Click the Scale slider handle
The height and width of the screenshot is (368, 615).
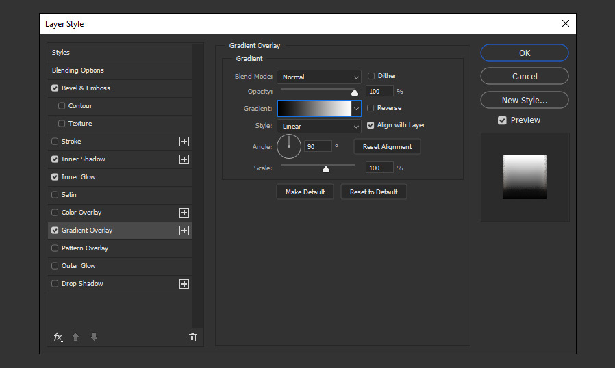pos(326,169)
